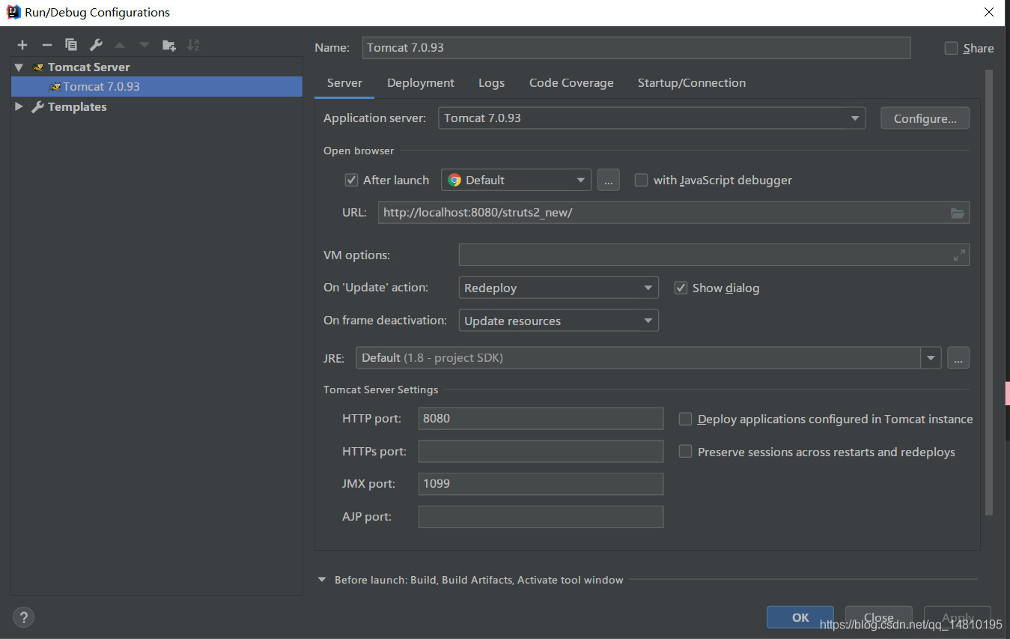Switch to the Code Coverage tab
The width and height of the screenshot is (1010, 639).
(x=571, y=83)
